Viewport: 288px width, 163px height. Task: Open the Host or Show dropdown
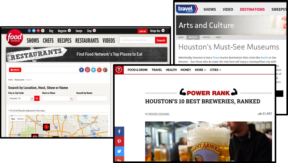[x=72, y=99]
